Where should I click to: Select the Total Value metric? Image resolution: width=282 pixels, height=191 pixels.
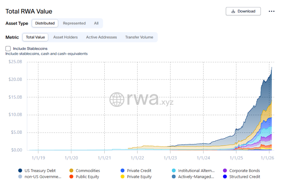pos(35,37)
